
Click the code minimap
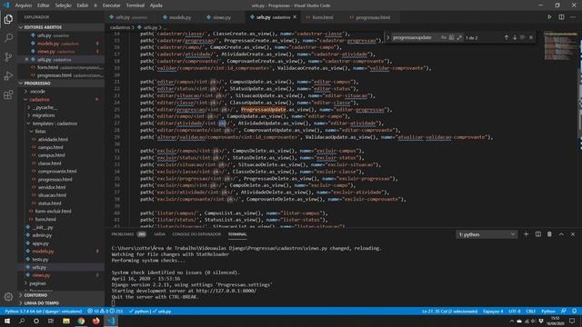(x=560, y=46)
